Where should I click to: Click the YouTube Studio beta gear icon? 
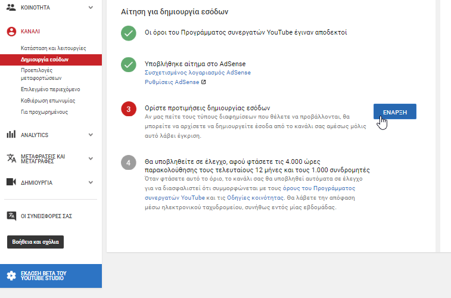tap(11, 275)
